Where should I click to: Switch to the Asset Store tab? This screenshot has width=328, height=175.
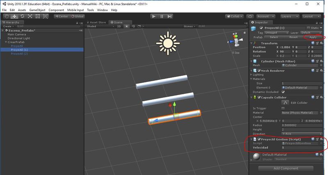coord(96,23)
